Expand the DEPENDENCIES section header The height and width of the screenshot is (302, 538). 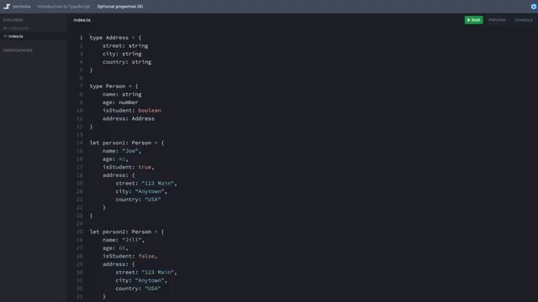(x=18, y=50)
